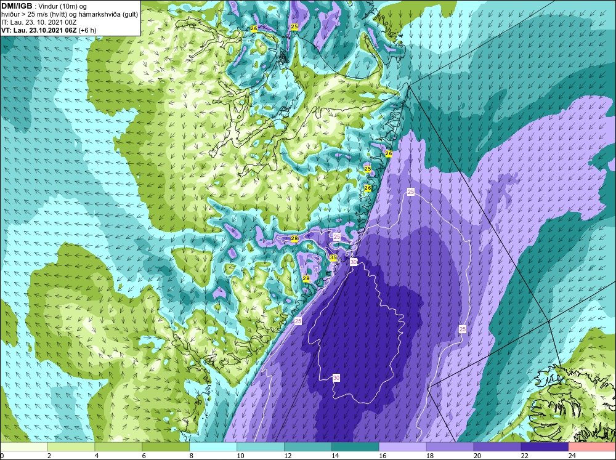Click the topmost yellow 26 gust label

(x=254, y=28)
